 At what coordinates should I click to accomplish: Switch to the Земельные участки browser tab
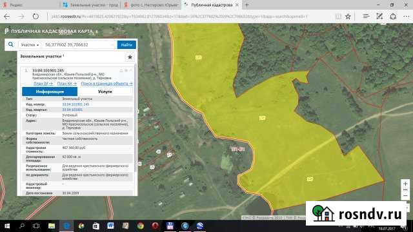point(90,5)
